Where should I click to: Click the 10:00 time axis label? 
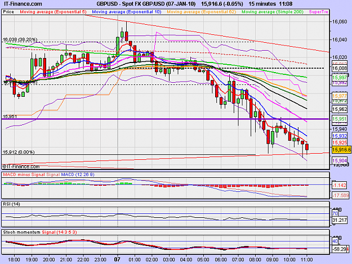[x=289, y=259]
